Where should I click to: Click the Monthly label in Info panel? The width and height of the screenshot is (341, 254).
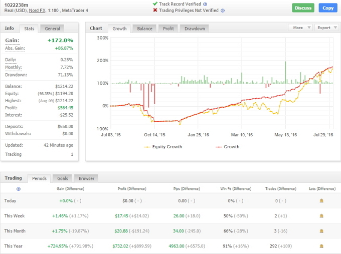click(13, 67)
